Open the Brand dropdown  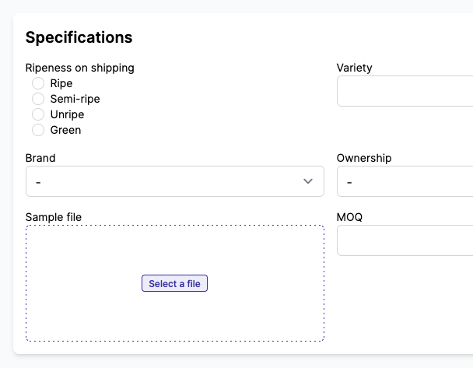coord(175,181)
